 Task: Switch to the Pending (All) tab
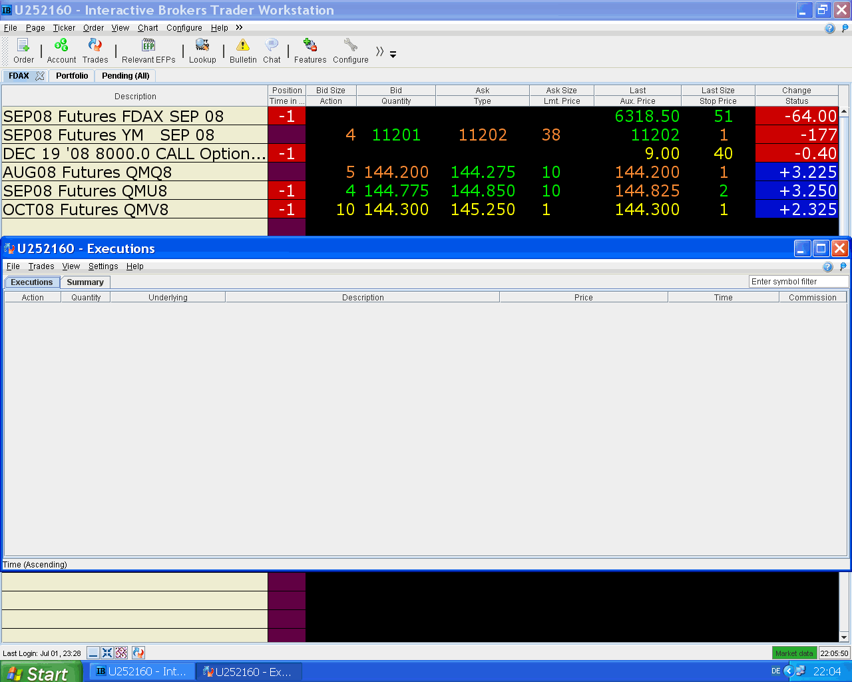(125, 76)
